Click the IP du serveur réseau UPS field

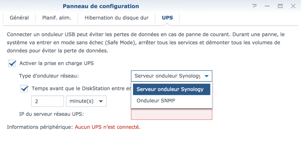172,114
